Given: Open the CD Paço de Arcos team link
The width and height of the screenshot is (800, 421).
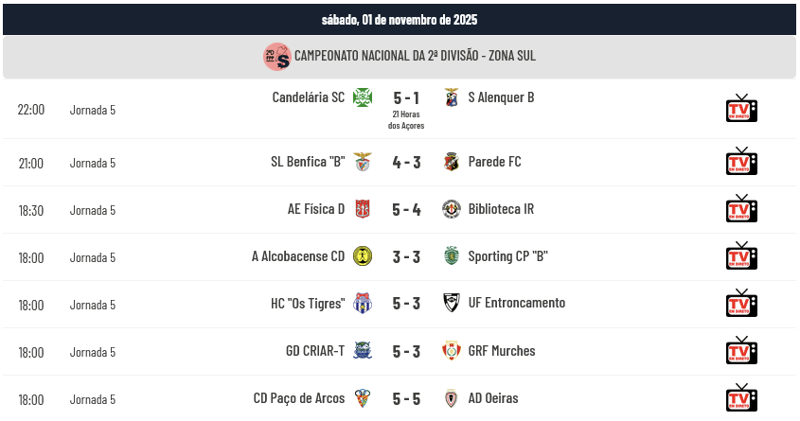Looking at the screenshot, I should (x=298, y=398).
